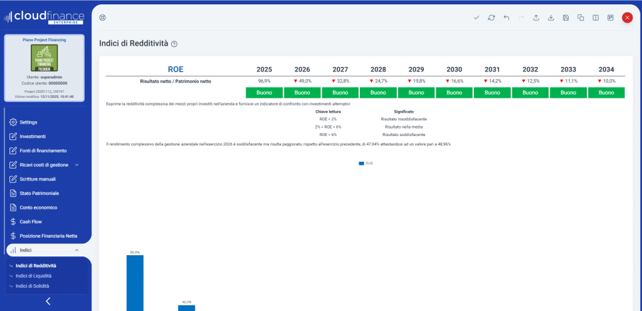Open the Settings menu item
642x311 pixels.
(x=28, y=122)
